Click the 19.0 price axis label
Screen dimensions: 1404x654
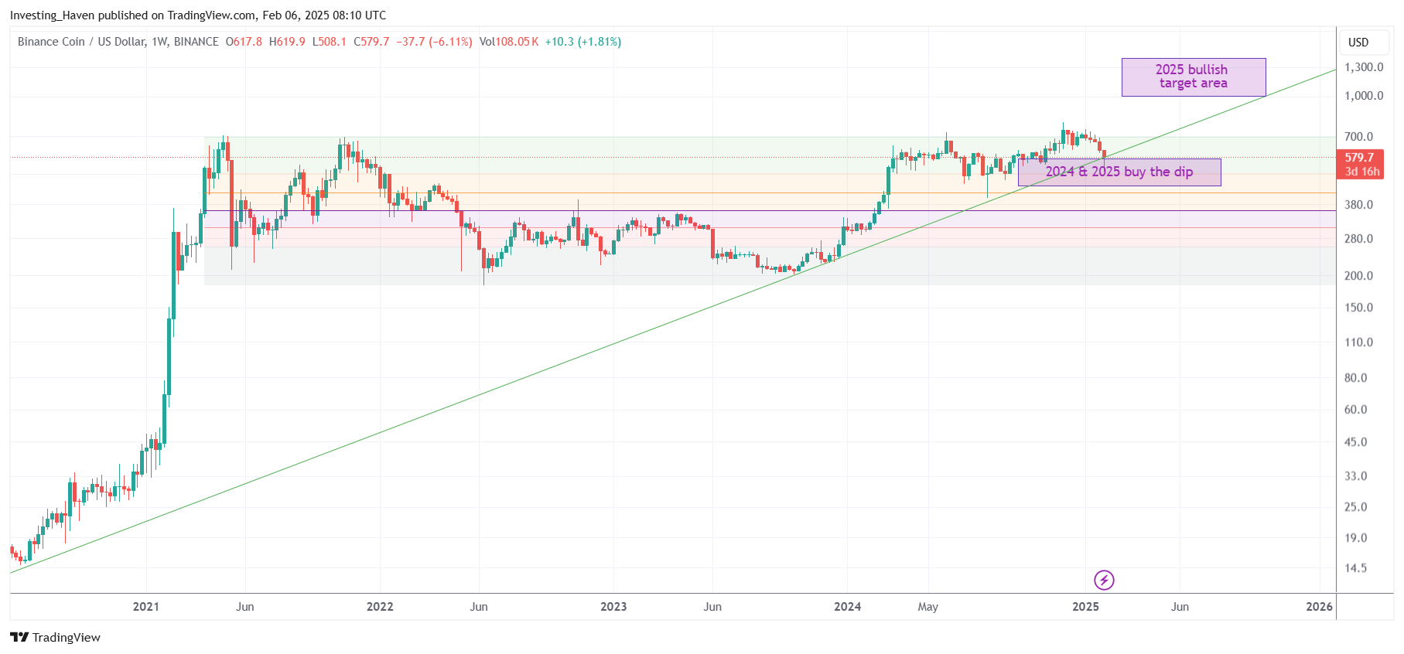pos(1356,538)
